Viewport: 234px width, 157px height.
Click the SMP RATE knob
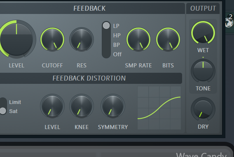[x=138, y=39]
